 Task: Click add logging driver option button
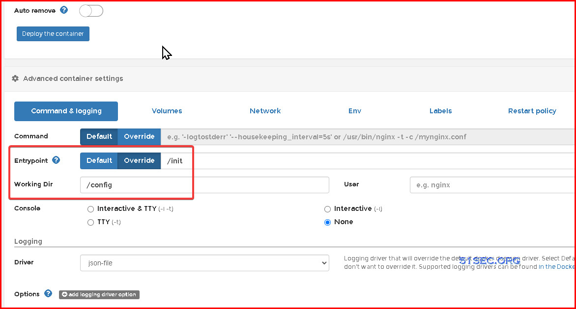pyautogui.click(x=99, y=294)
